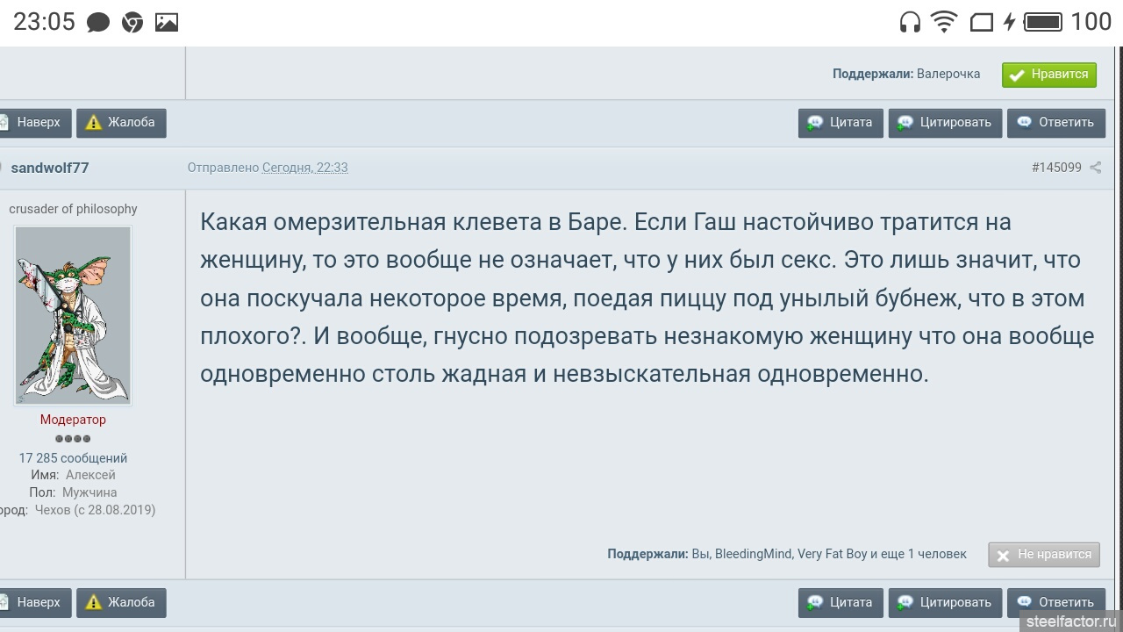Jump to top with the upper Наверх button

pos(35,123)
